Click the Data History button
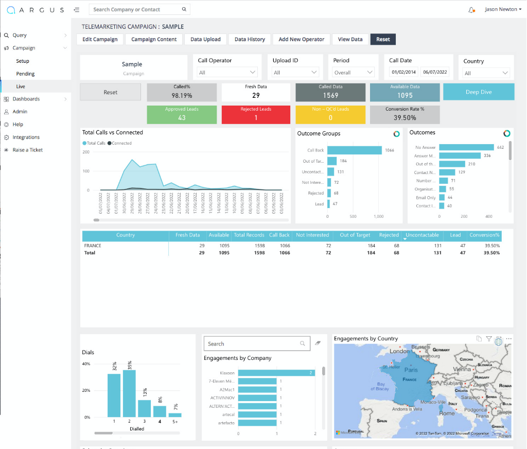Viewport: 527px width, 449px height. 250,39
